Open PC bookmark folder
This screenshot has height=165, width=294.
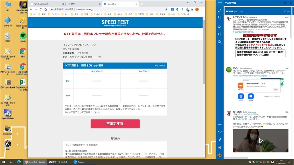tap(33, 14)
